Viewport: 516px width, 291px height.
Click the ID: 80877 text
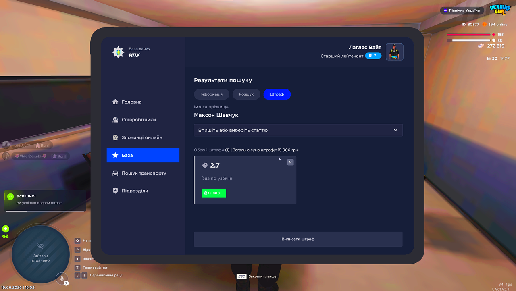tap(470, 25)
